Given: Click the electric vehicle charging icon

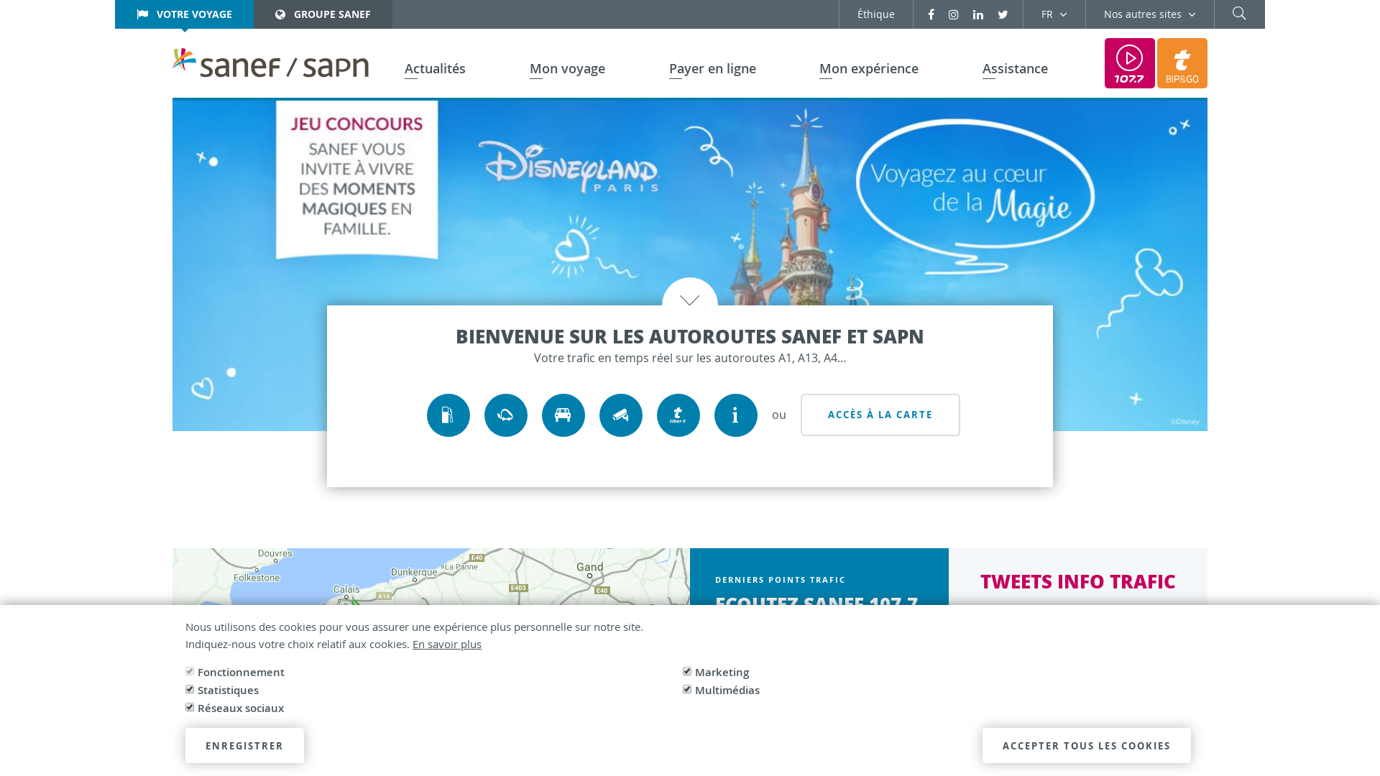Looking at the screenshot, I should point(505,415).
